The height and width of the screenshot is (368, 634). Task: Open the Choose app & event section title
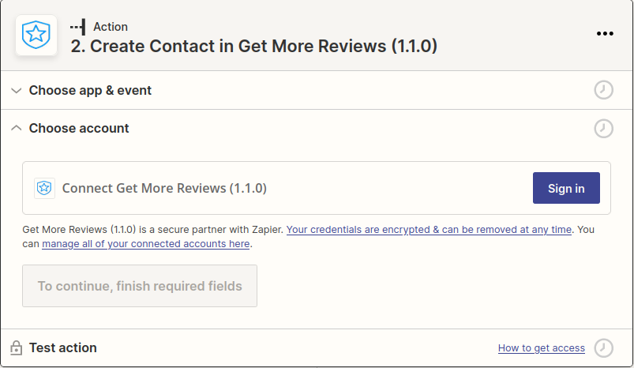pos(90,90)
